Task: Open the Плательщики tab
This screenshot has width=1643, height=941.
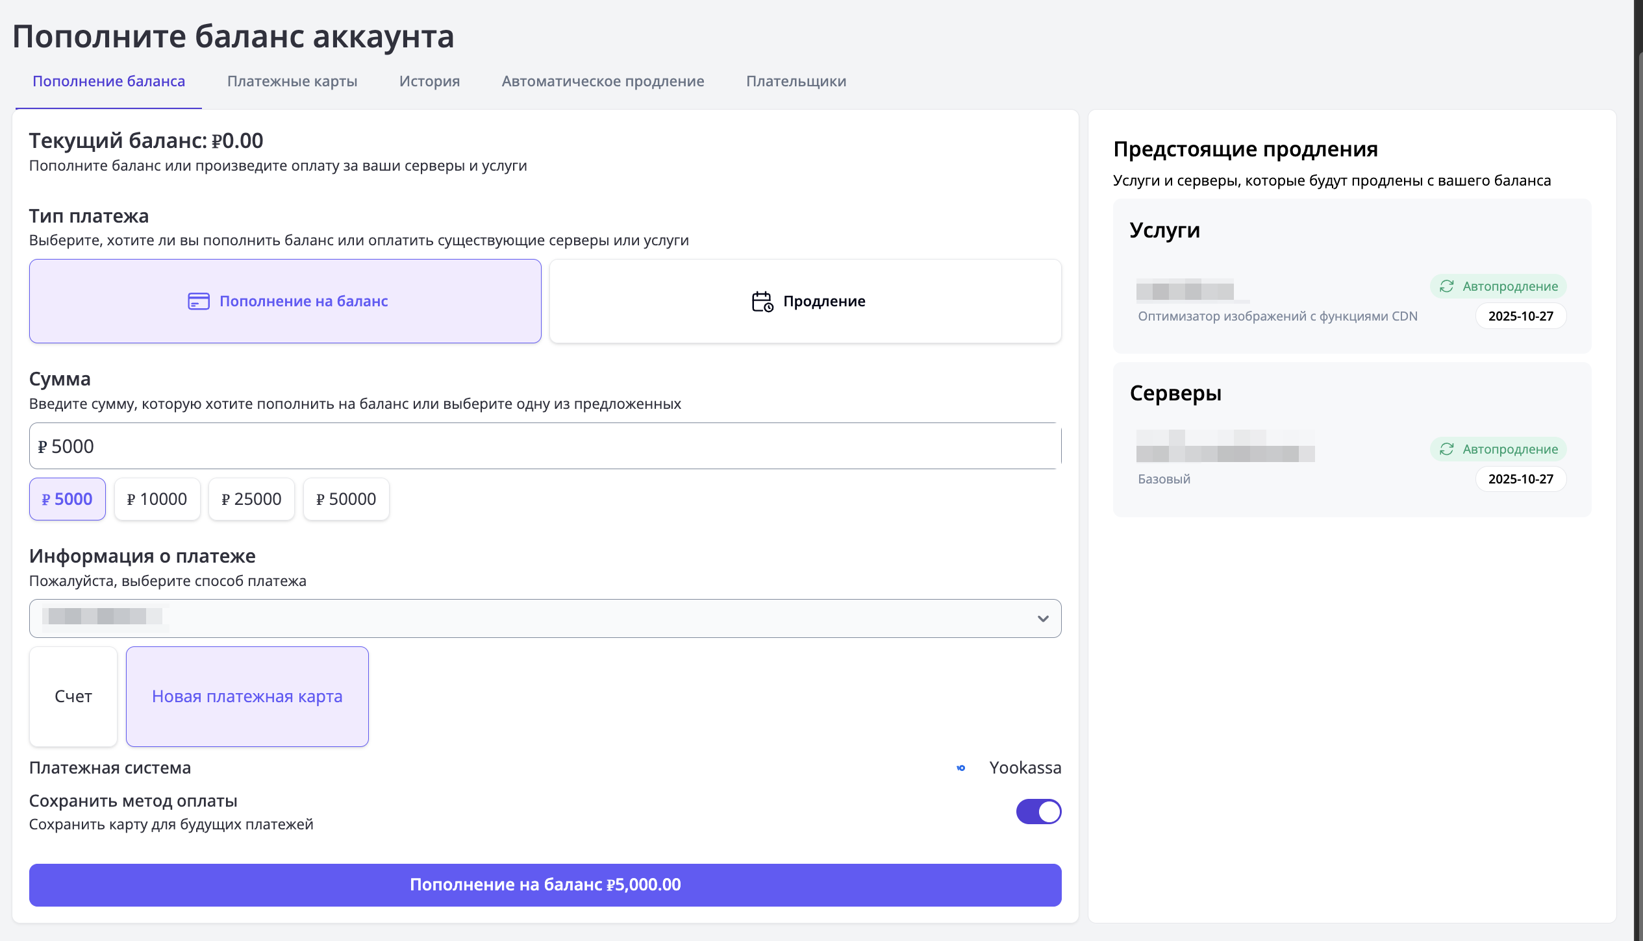Action: point(796,81)
